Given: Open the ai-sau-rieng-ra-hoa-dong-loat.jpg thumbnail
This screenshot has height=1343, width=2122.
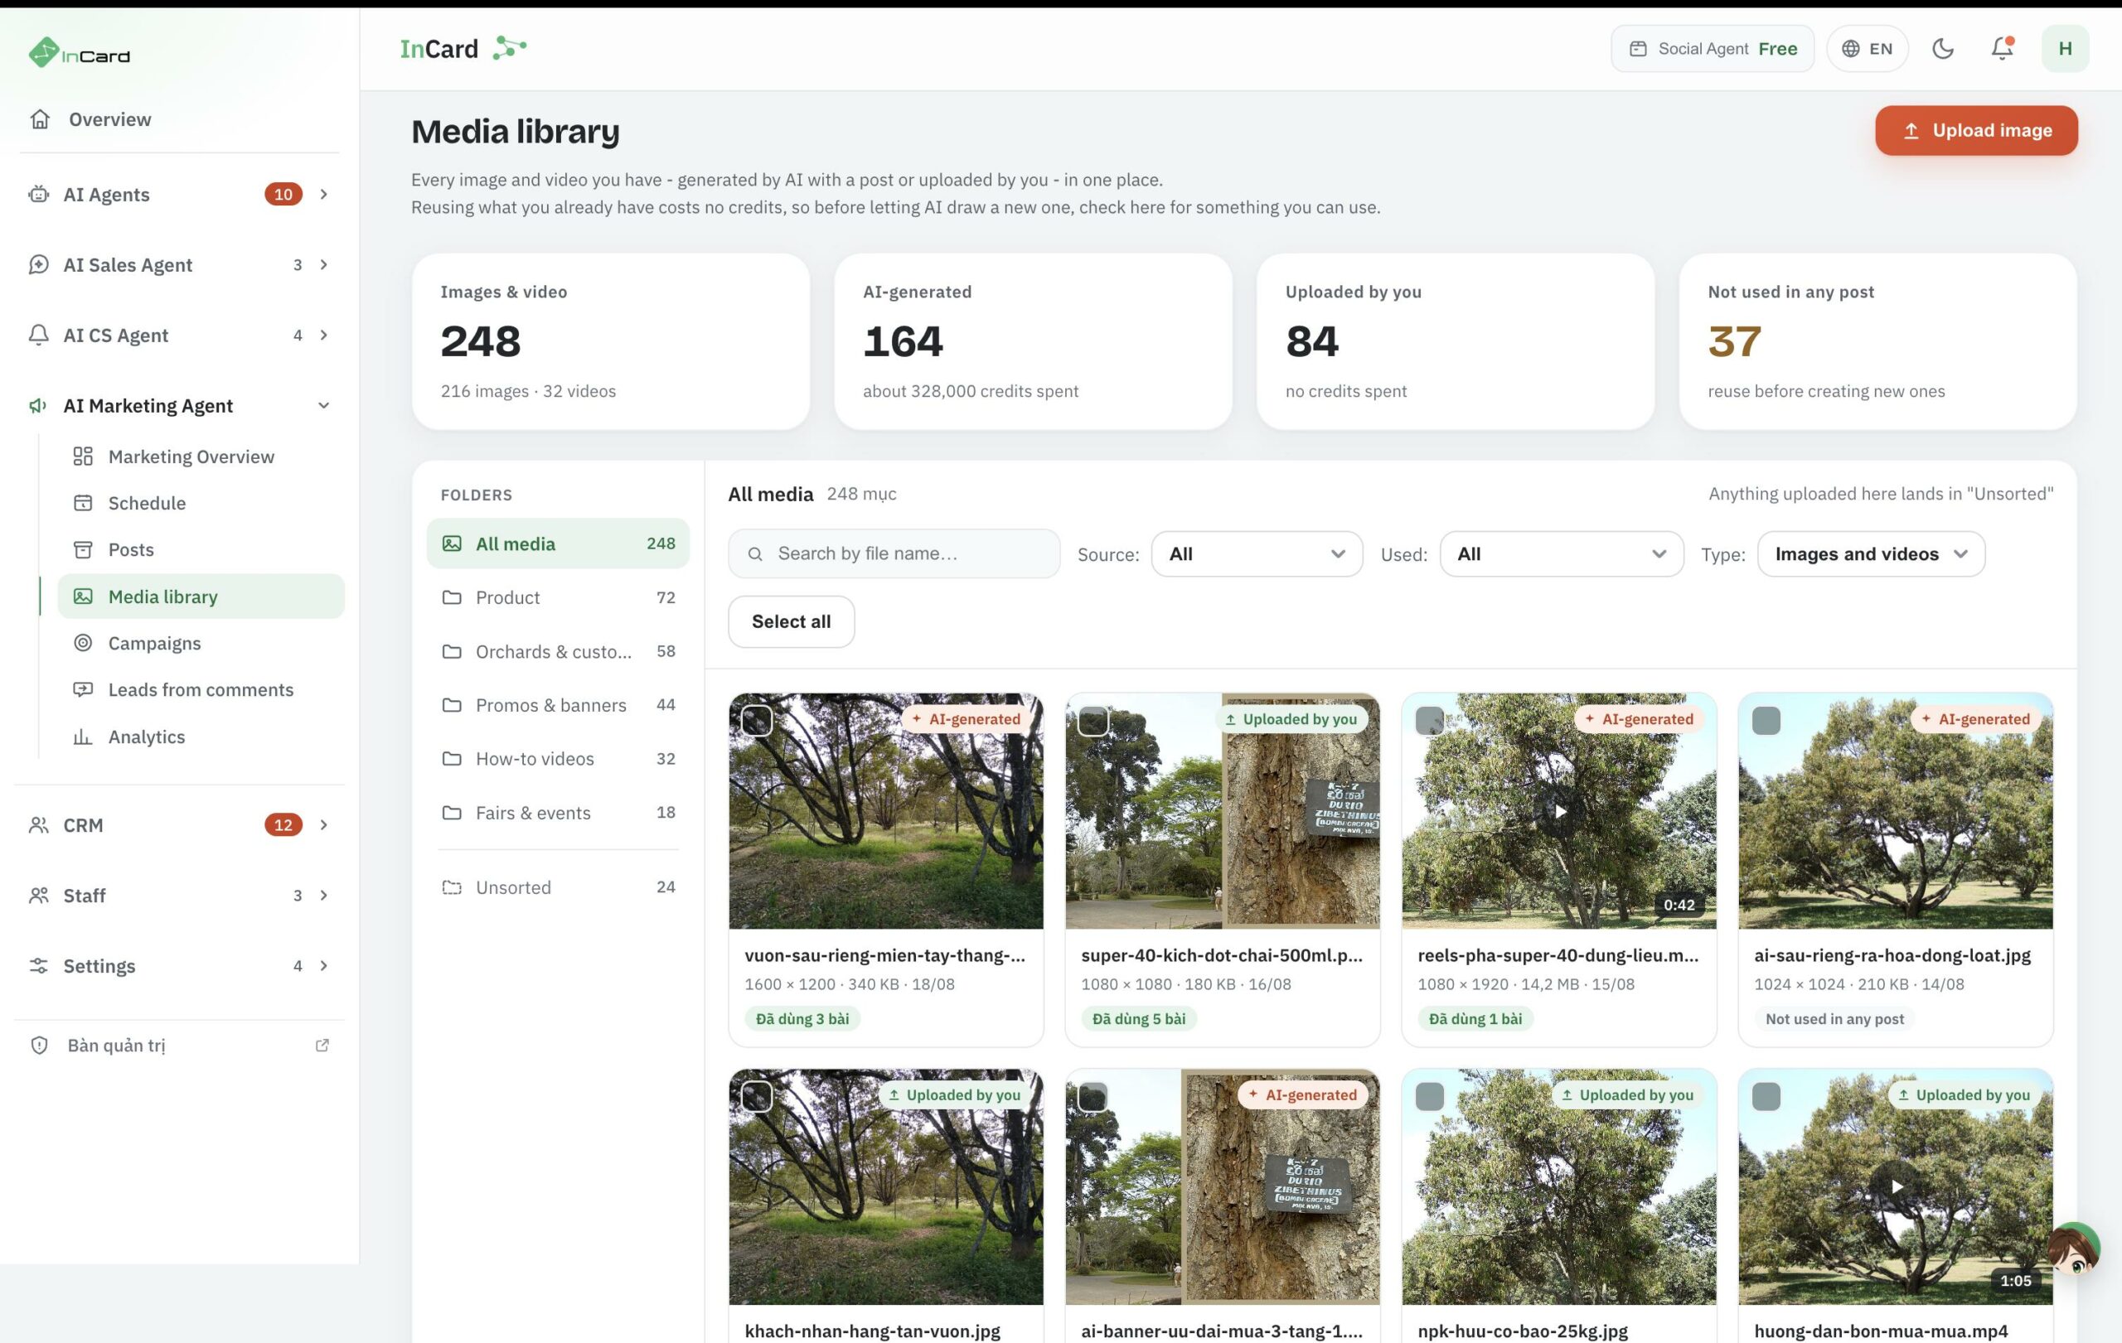Looking at the screenshot, I should coord(1896,811).
